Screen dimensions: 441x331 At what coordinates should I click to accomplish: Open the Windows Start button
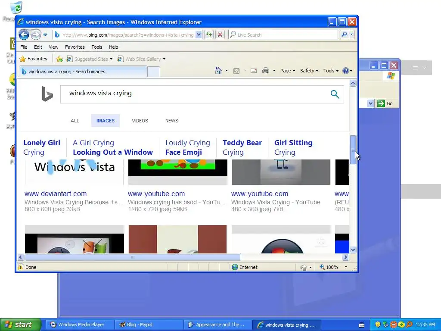point(20,325)
